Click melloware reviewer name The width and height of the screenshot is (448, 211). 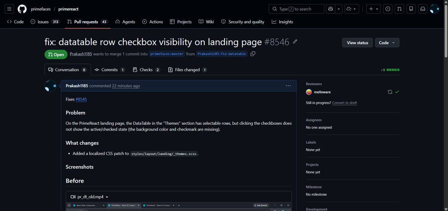(x=323, y=92)
